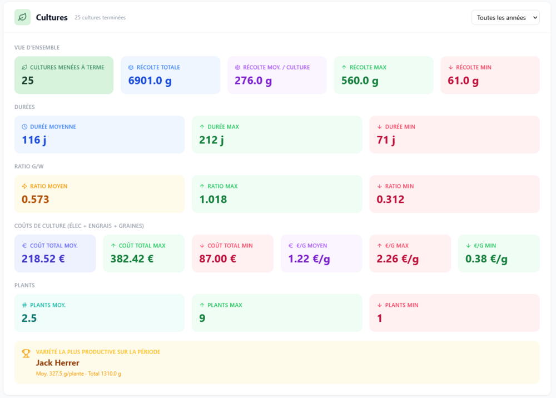Click the scale icon on Récolte totale

(131, 67)
